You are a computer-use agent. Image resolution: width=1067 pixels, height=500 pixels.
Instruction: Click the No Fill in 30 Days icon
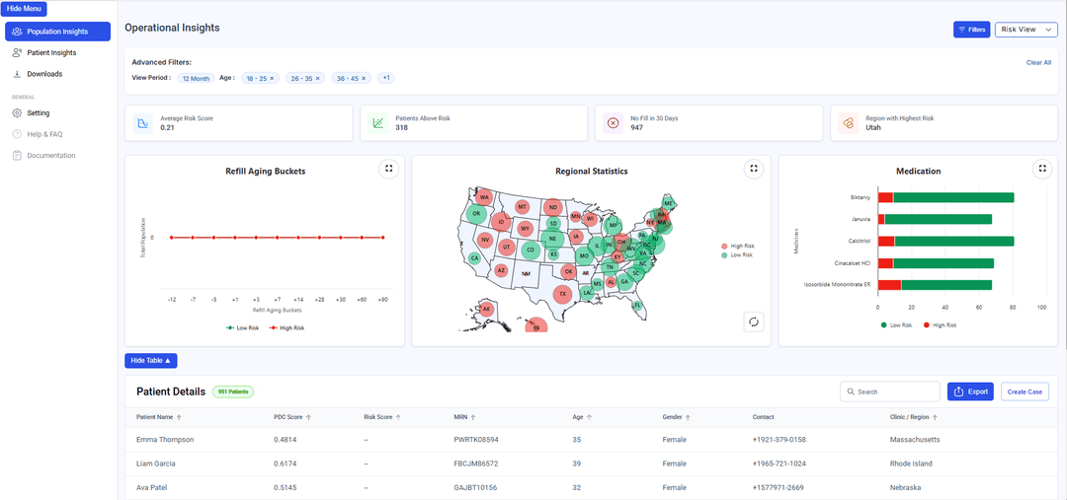pos(613,123)
